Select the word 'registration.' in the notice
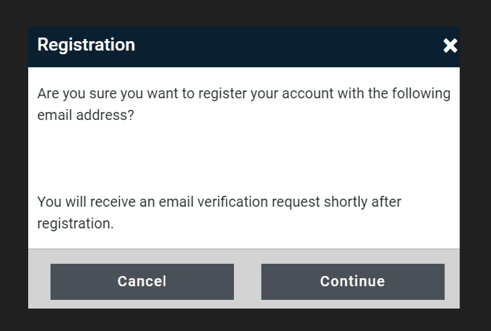 point(75,224)
